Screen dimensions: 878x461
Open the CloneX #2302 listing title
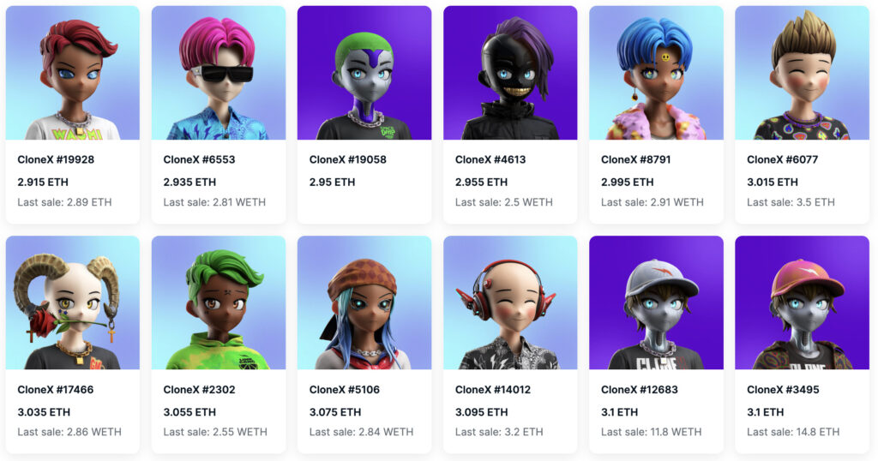199,389
